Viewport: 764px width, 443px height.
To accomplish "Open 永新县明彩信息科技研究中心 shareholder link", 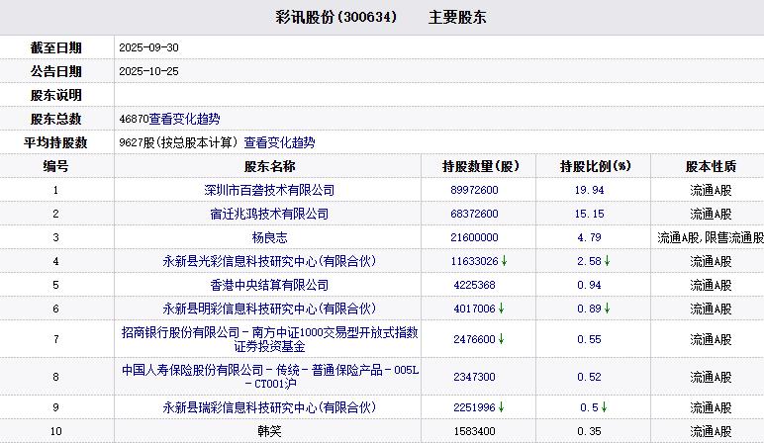I will [x=269, y=309].
